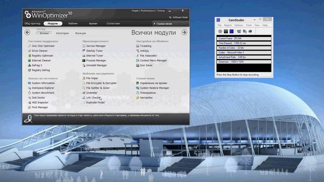Select the Всички view filter
324x182 pixels.
pos(44,33)
